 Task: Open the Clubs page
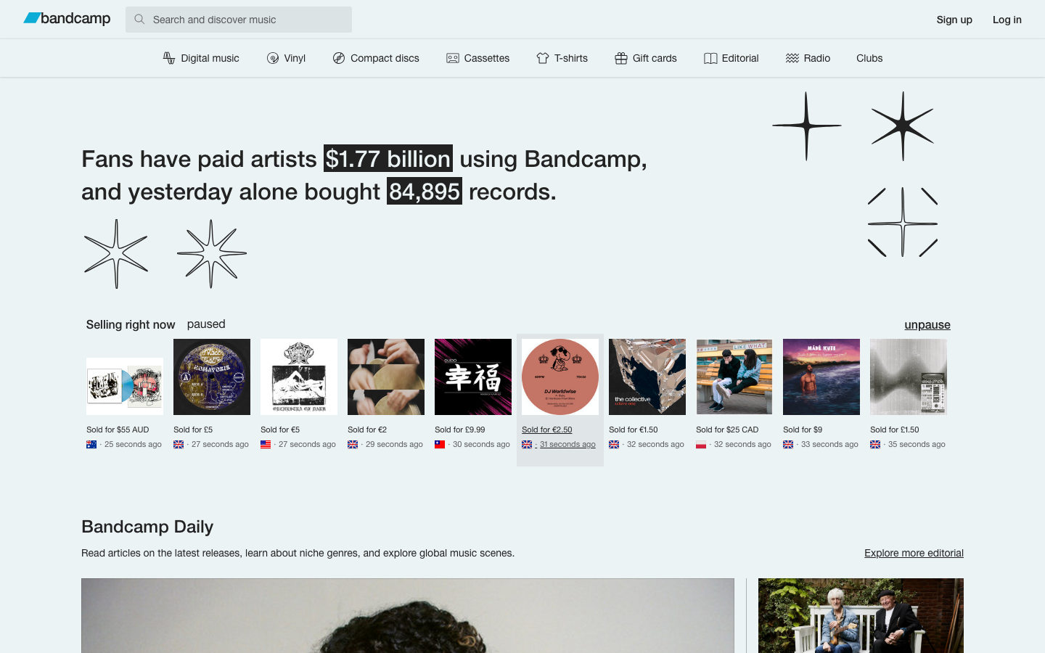click(x=869, y=58)
